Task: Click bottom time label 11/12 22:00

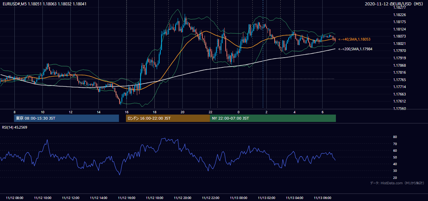Action: [210, 198]
